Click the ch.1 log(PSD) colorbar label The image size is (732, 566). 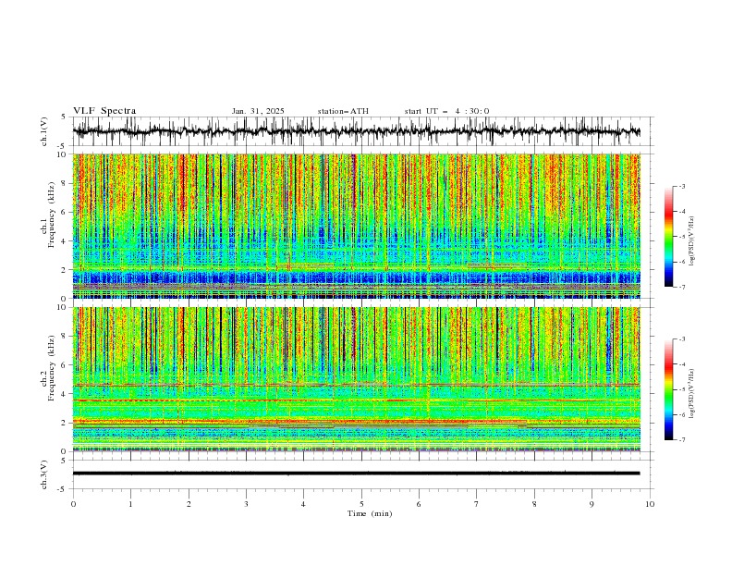[691, 241]
